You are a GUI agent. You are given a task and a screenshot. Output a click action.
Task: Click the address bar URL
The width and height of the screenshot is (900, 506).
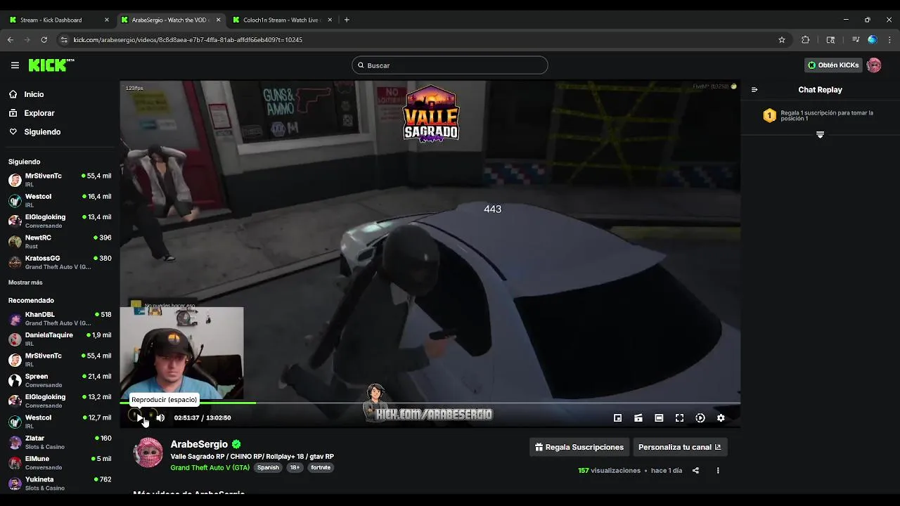(188, 40)
